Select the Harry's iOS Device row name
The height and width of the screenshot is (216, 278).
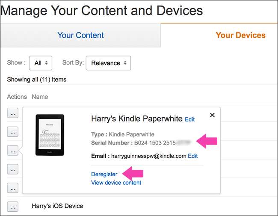click(57, 206)
